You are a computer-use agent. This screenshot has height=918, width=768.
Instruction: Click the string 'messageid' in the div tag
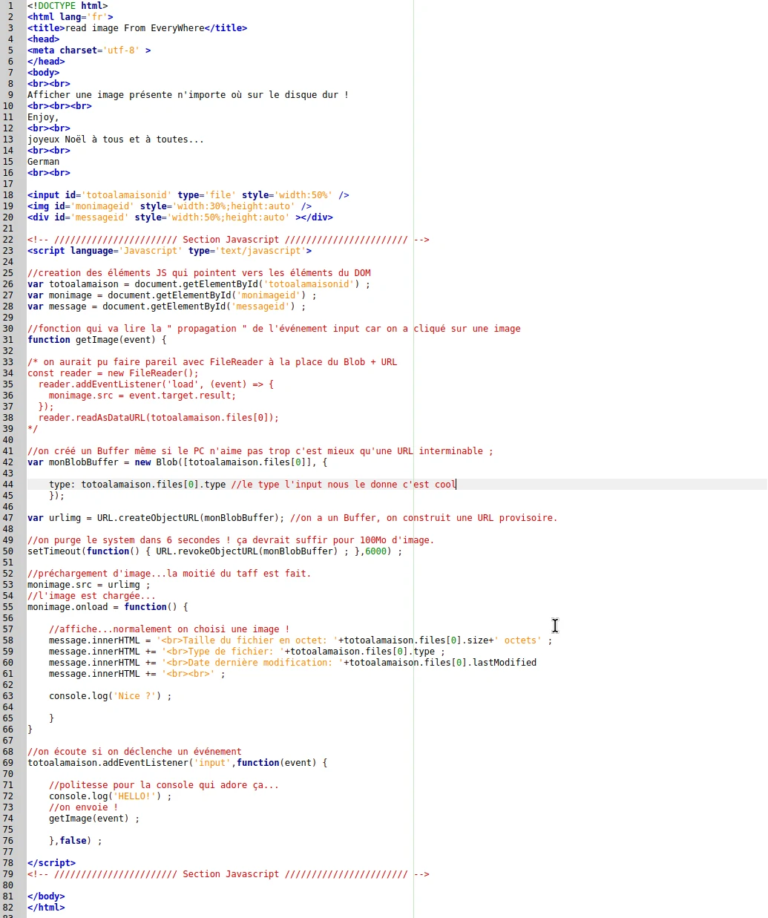point(99,217)
